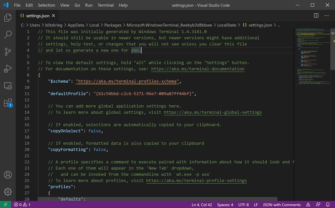Follow the aka.ms/terminal-documentation link
Image resolution: width=335 pixels, height=208 pixels.
point(198,69)
